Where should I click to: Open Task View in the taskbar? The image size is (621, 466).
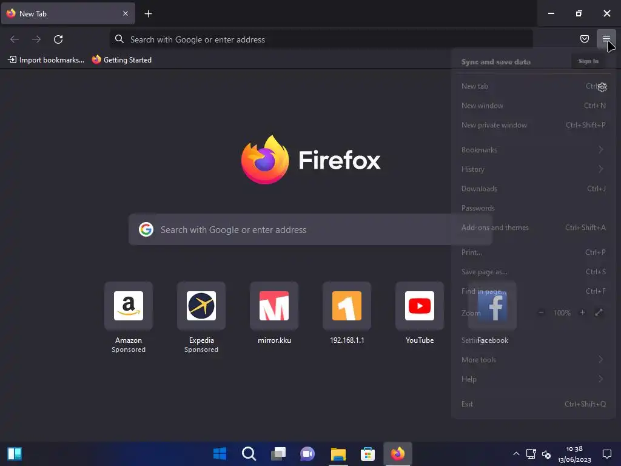coord(278,454)
